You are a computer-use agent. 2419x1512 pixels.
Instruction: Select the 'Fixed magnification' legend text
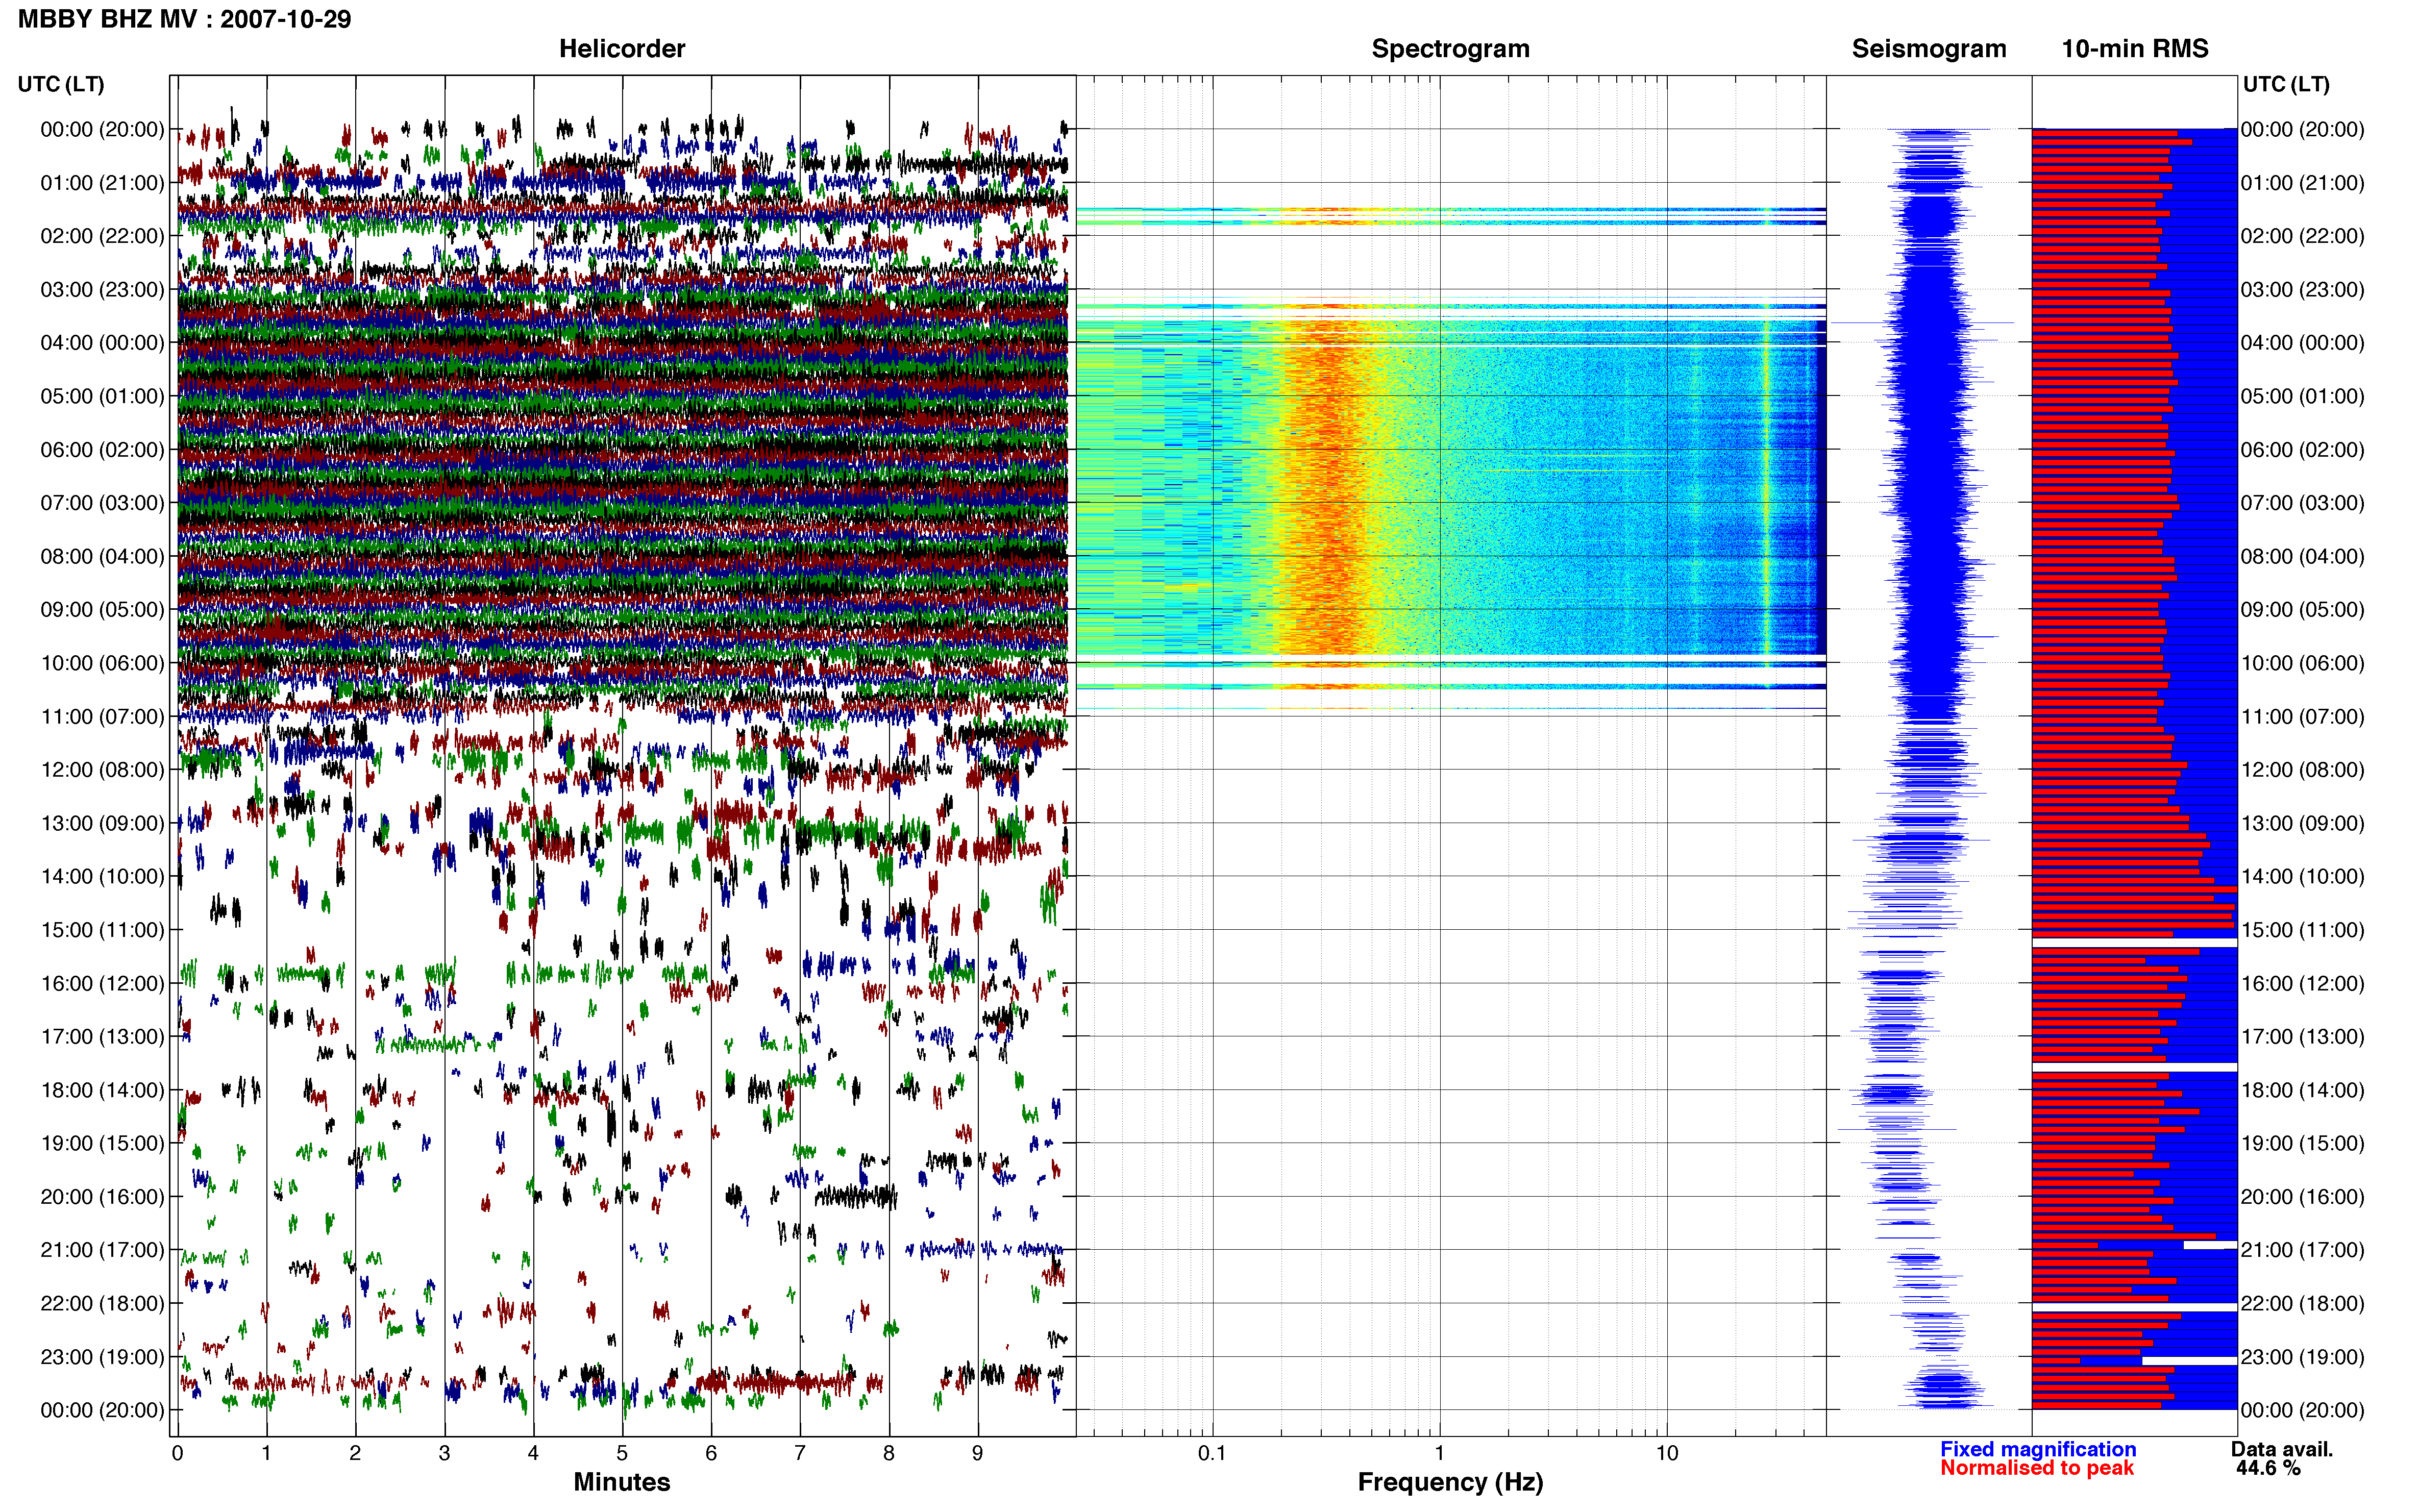(x=2038, y=1449)
